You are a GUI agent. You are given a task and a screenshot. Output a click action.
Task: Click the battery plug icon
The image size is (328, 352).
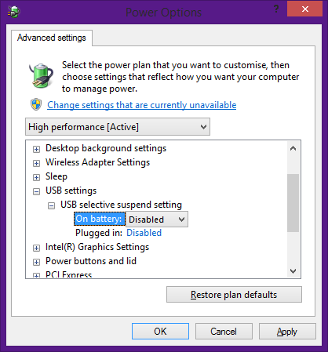pos(42,75)
